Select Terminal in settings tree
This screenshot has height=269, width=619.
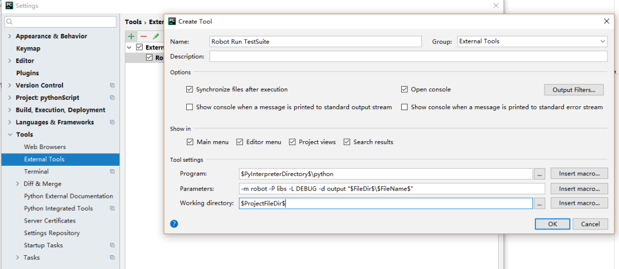coord(36,171)
